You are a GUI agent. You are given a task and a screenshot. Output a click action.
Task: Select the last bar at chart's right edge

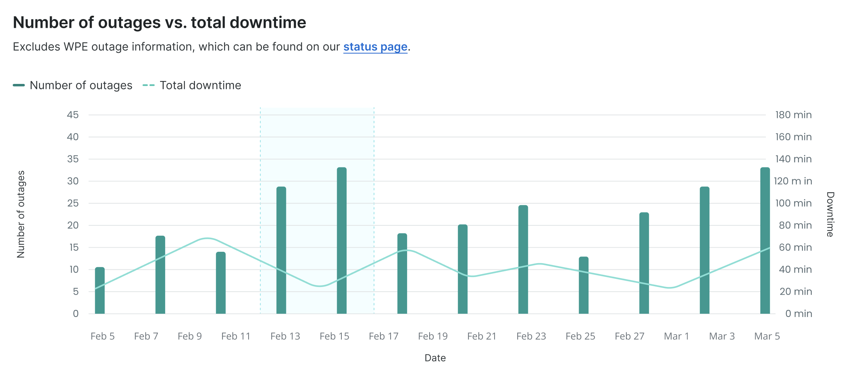pyautogui.click(x=765, y=240)
